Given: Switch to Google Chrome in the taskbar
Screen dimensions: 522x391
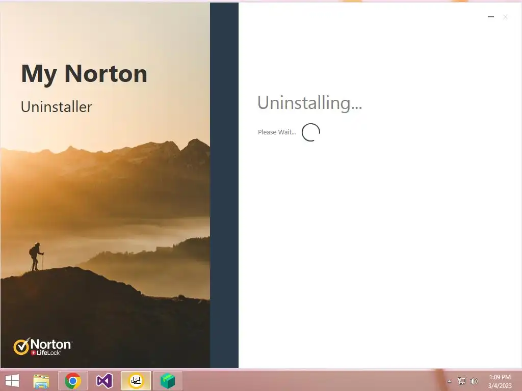Looking at the screenshot, I should click(x=73, y=381).
